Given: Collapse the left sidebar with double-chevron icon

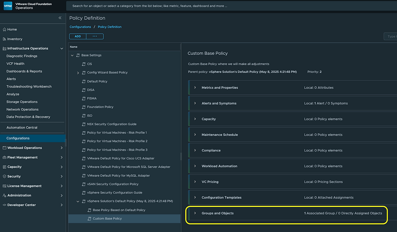Looking at the screenshot, I should tap(60, 18).
